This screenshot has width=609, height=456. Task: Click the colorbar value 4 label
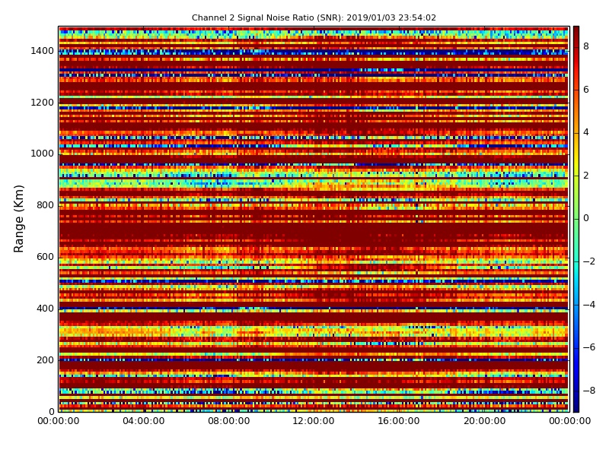pos(586,132)
